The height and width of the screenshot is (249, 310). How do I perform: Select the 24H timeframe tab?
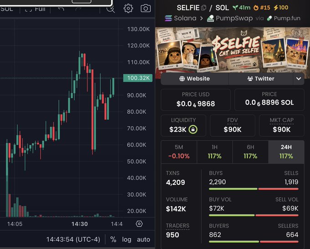[286, 152]
